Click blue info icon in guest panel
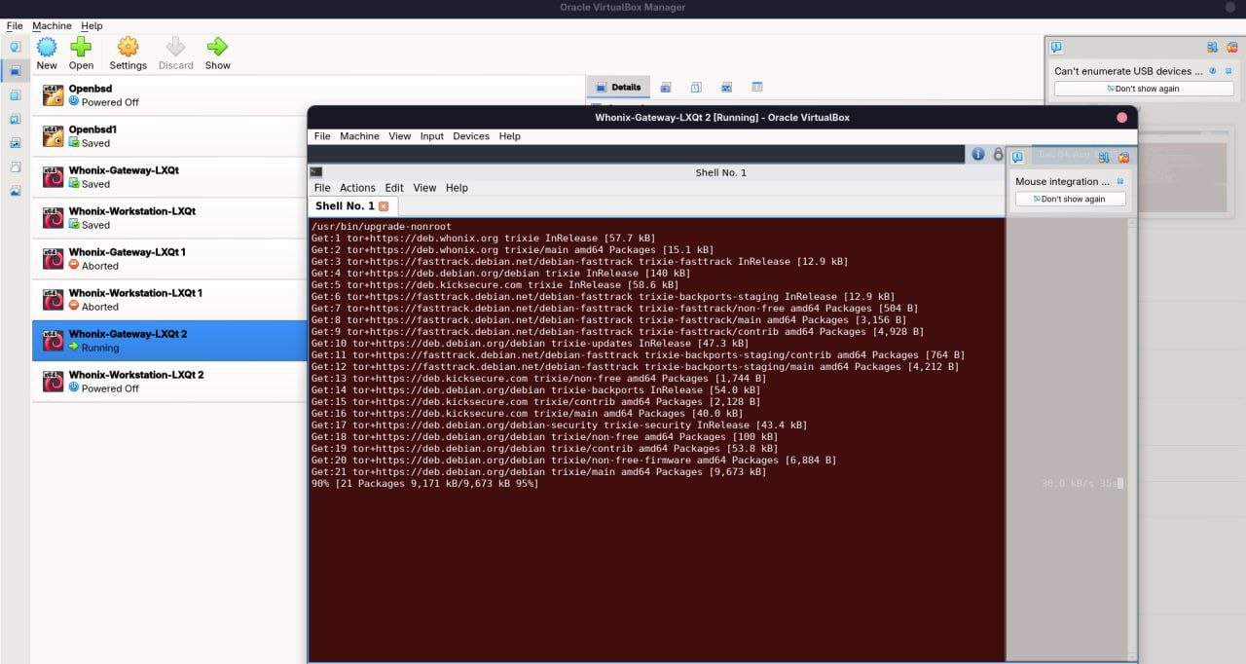 [979, 154]
